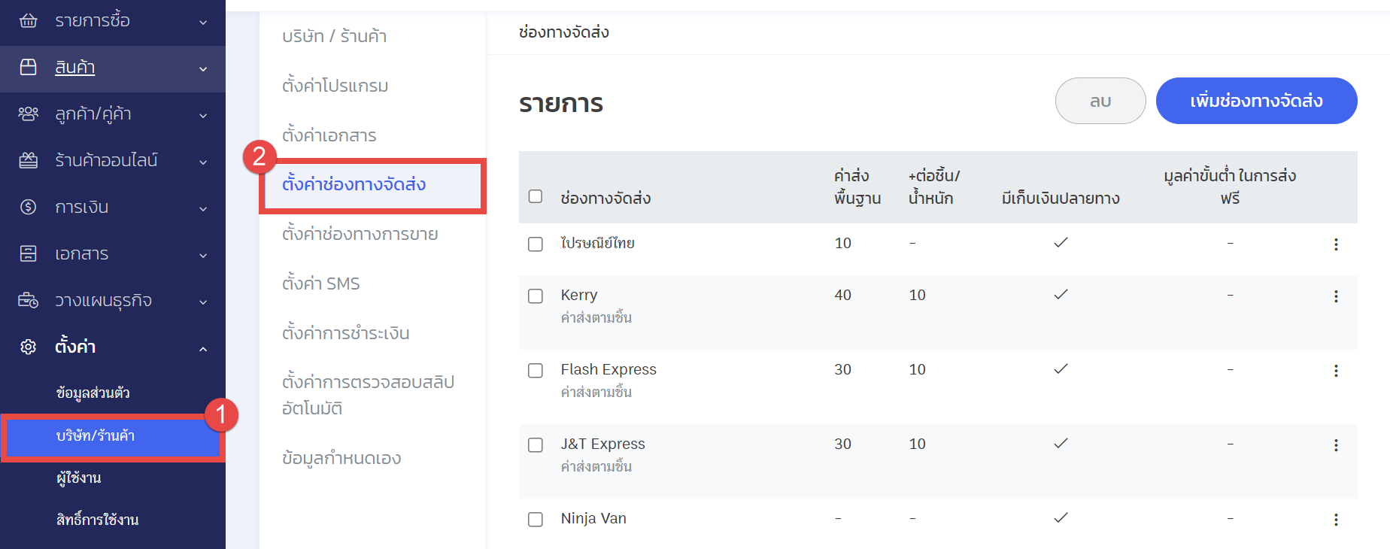Check the ไปรษณีย์ไทย row checkbox
The width and height of the screenshot is (1390, 549).
tap(536, 244)
